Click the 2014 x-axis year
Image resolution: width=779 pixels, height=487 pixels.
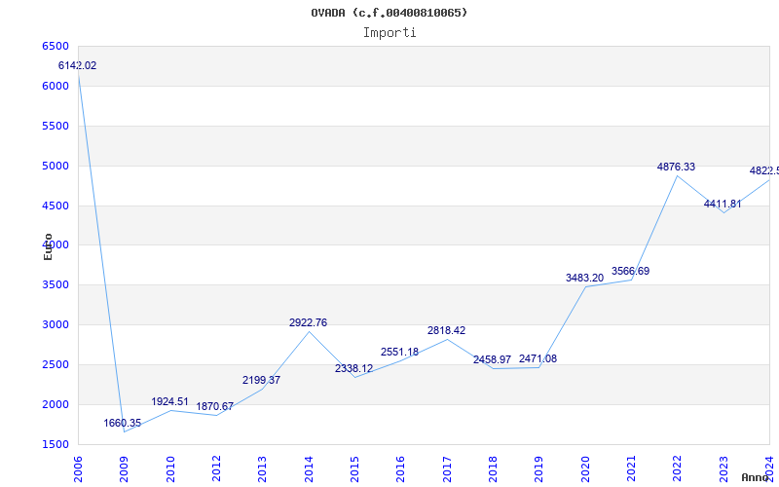(309, 468)
